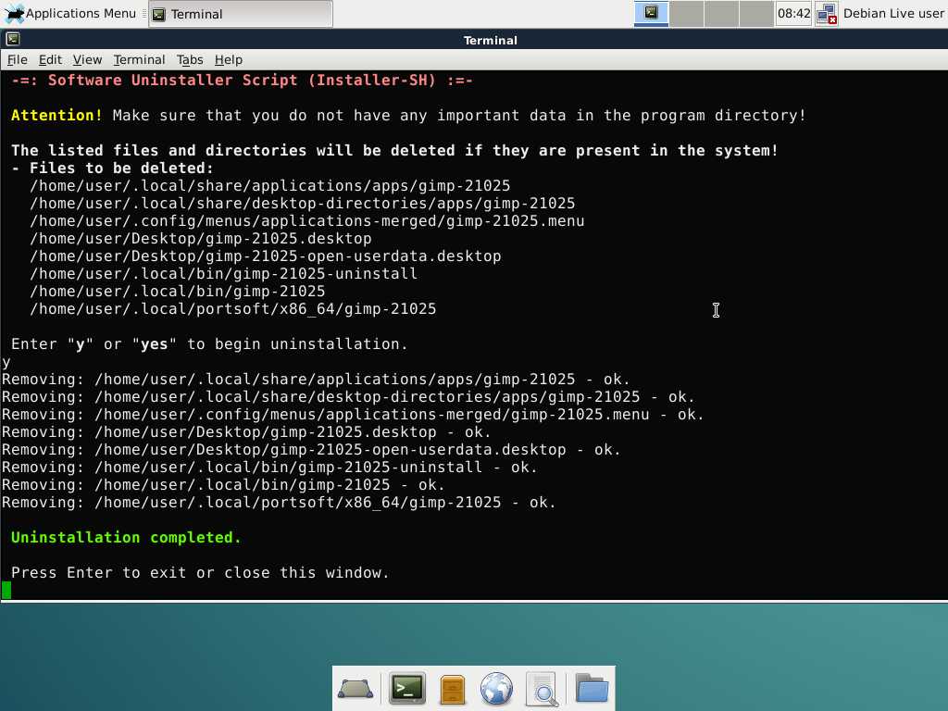The image size is (948, 711).
Task: Click the 08:42 clock
Action: coord(793,13)
